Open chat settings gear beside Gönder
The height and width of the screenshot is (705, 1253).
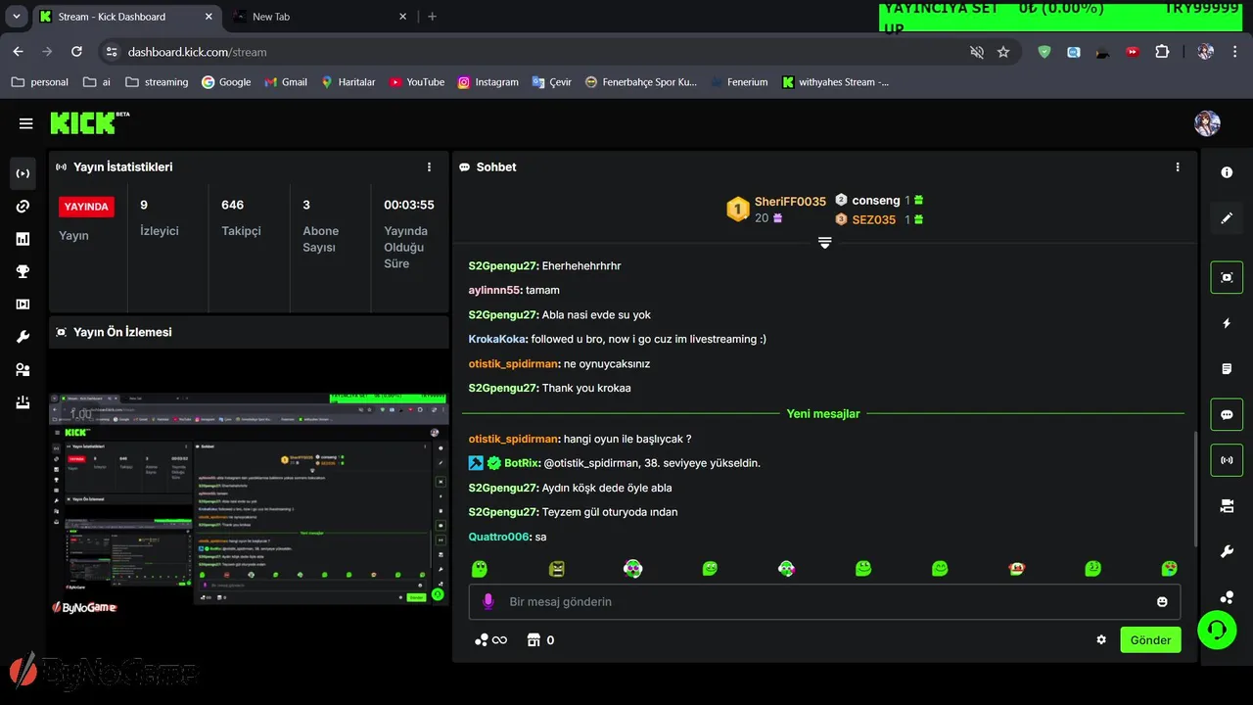click(x=1101, y=639)
